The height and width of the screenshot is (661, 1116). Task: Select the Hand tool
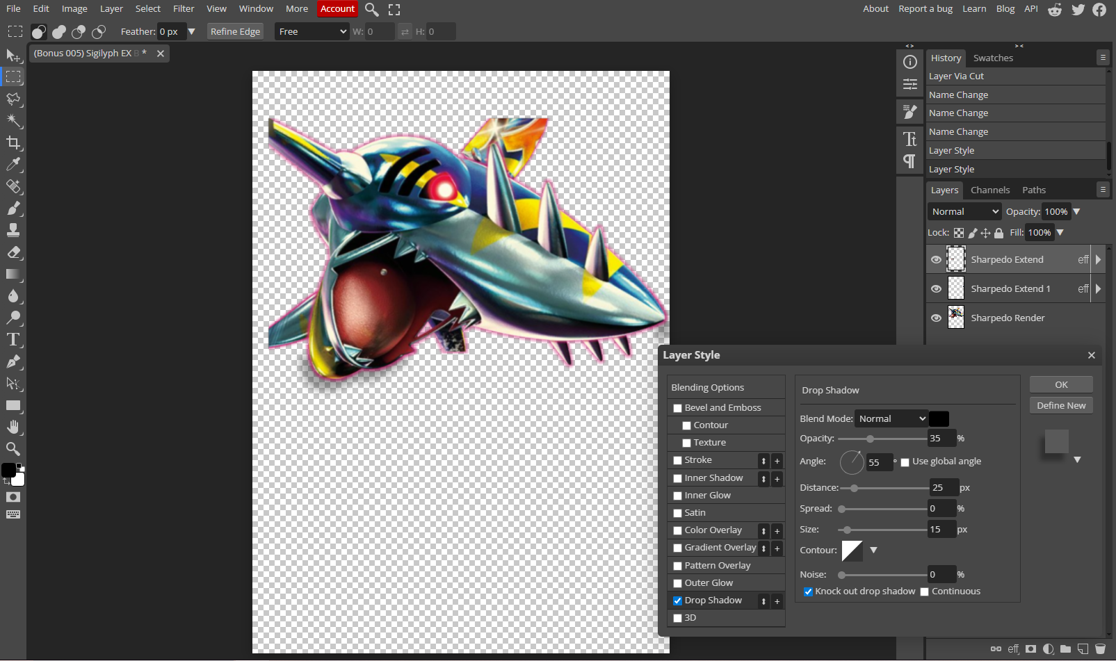click(13, 427)
